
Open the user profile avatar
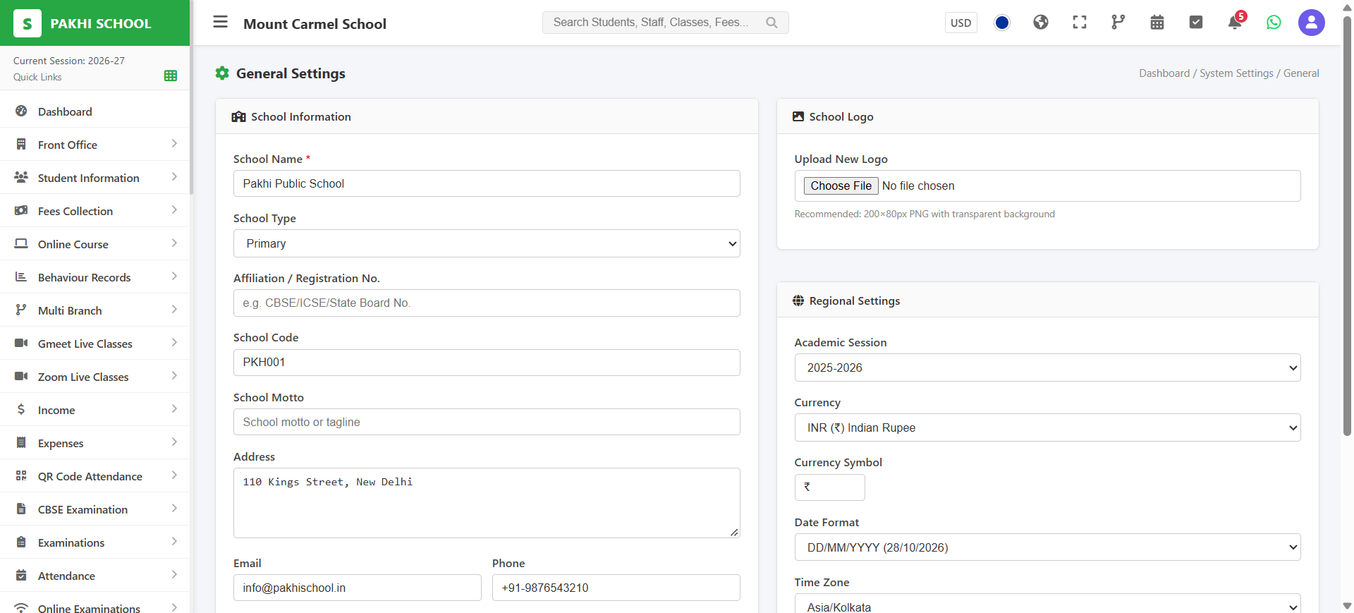point(1312,23)
